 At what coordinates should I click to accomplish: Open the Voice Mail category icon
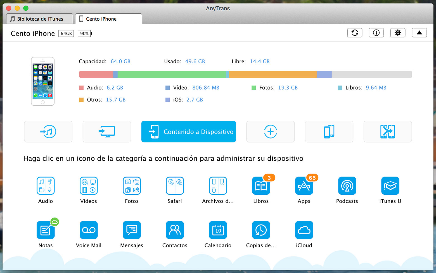pyautogui.click(x=89, y=230)
